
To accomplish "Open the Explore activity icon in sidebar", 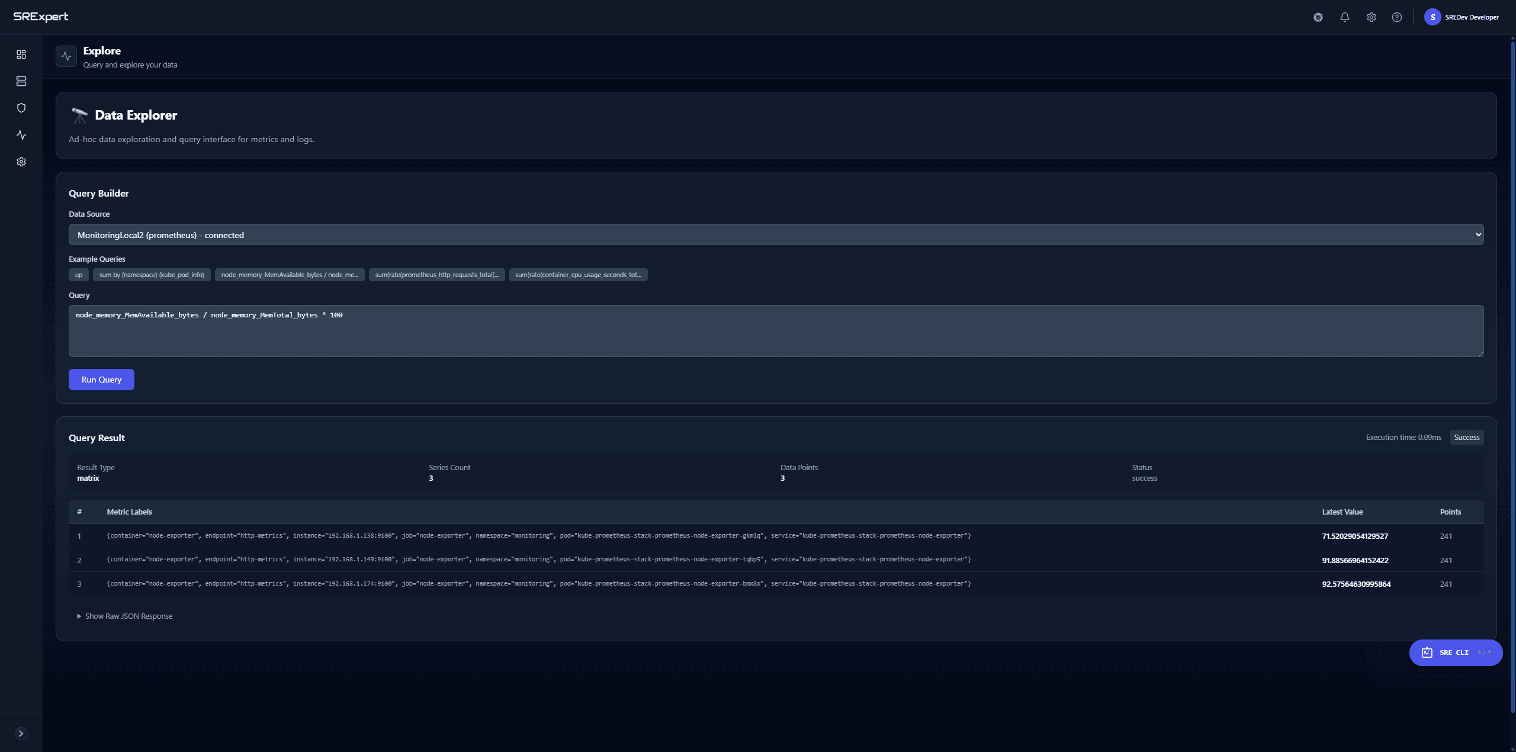I will click(21, 135).
